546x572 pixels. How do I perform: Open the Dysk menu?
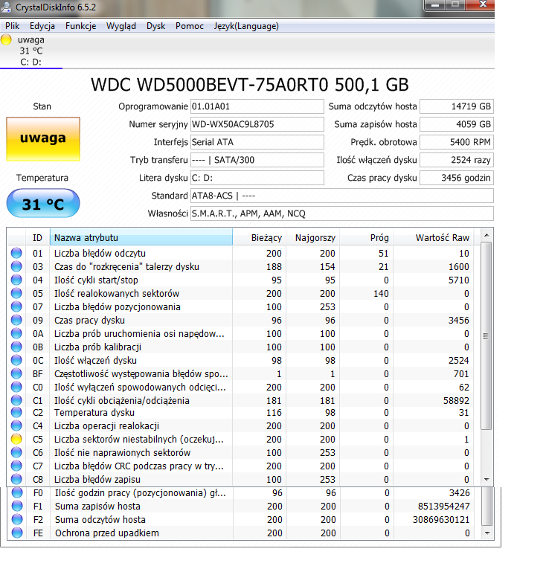[155, 26]
